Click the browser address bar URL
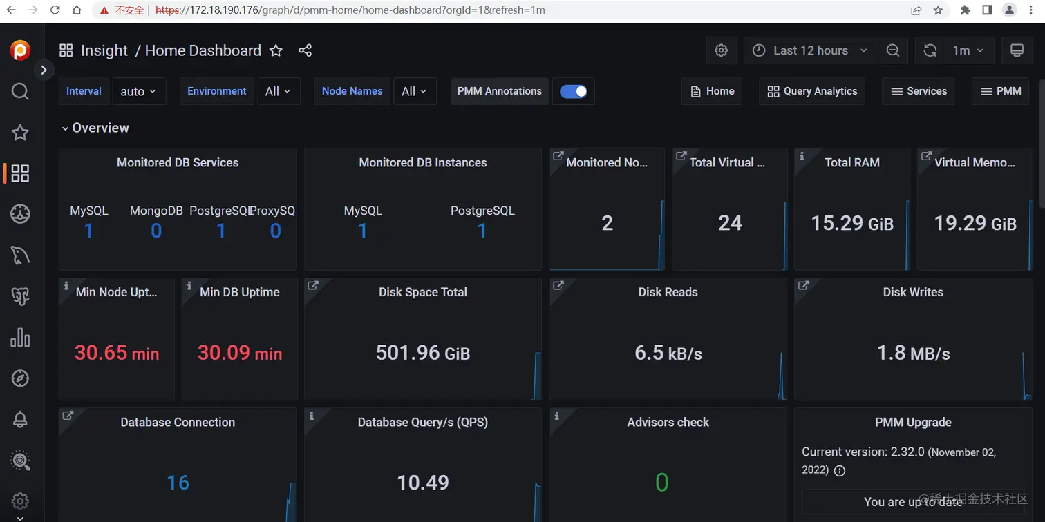The image size is (1045, 522). click(350, 10)
